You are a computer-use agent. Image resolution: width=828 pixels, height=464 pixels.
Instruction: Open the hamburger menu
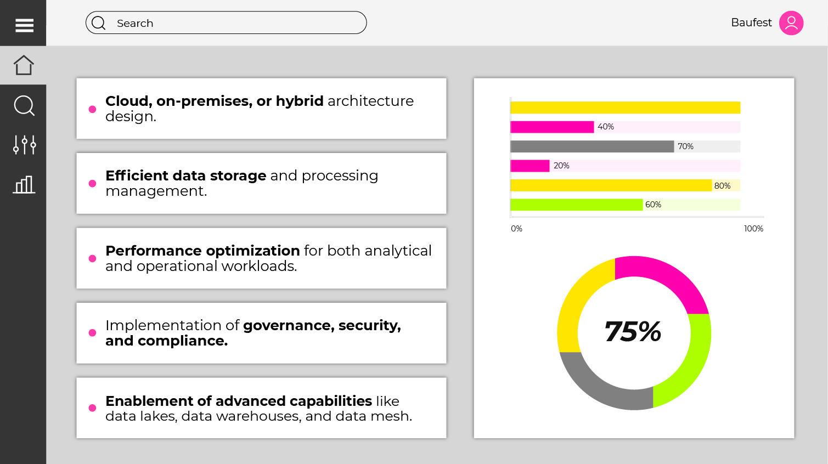pyautogui.click(x=24, y=25)
